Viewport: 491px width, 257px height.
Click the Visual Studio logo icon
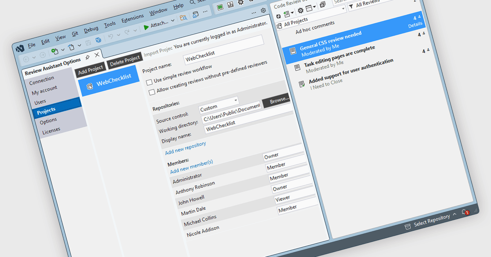20,48
